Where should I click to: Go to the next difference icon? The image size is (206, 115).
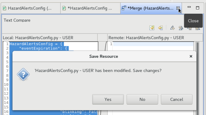click(x=172, y=28)
